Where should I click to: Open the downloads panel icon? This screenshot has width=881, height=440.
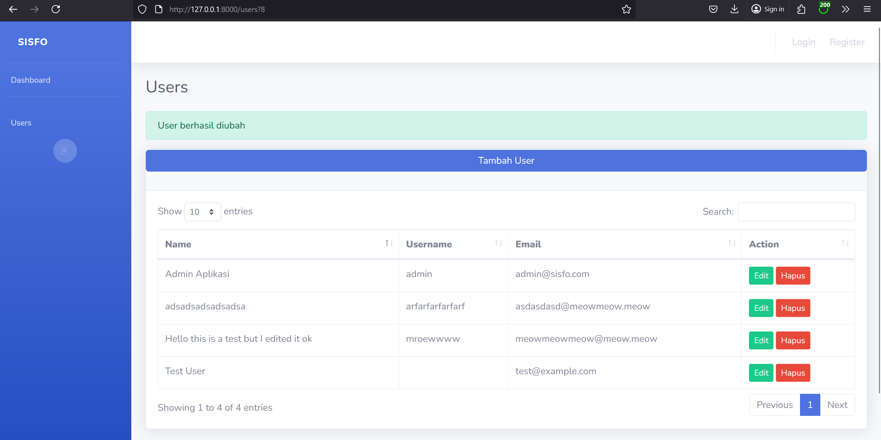click(x=734, y=9)
